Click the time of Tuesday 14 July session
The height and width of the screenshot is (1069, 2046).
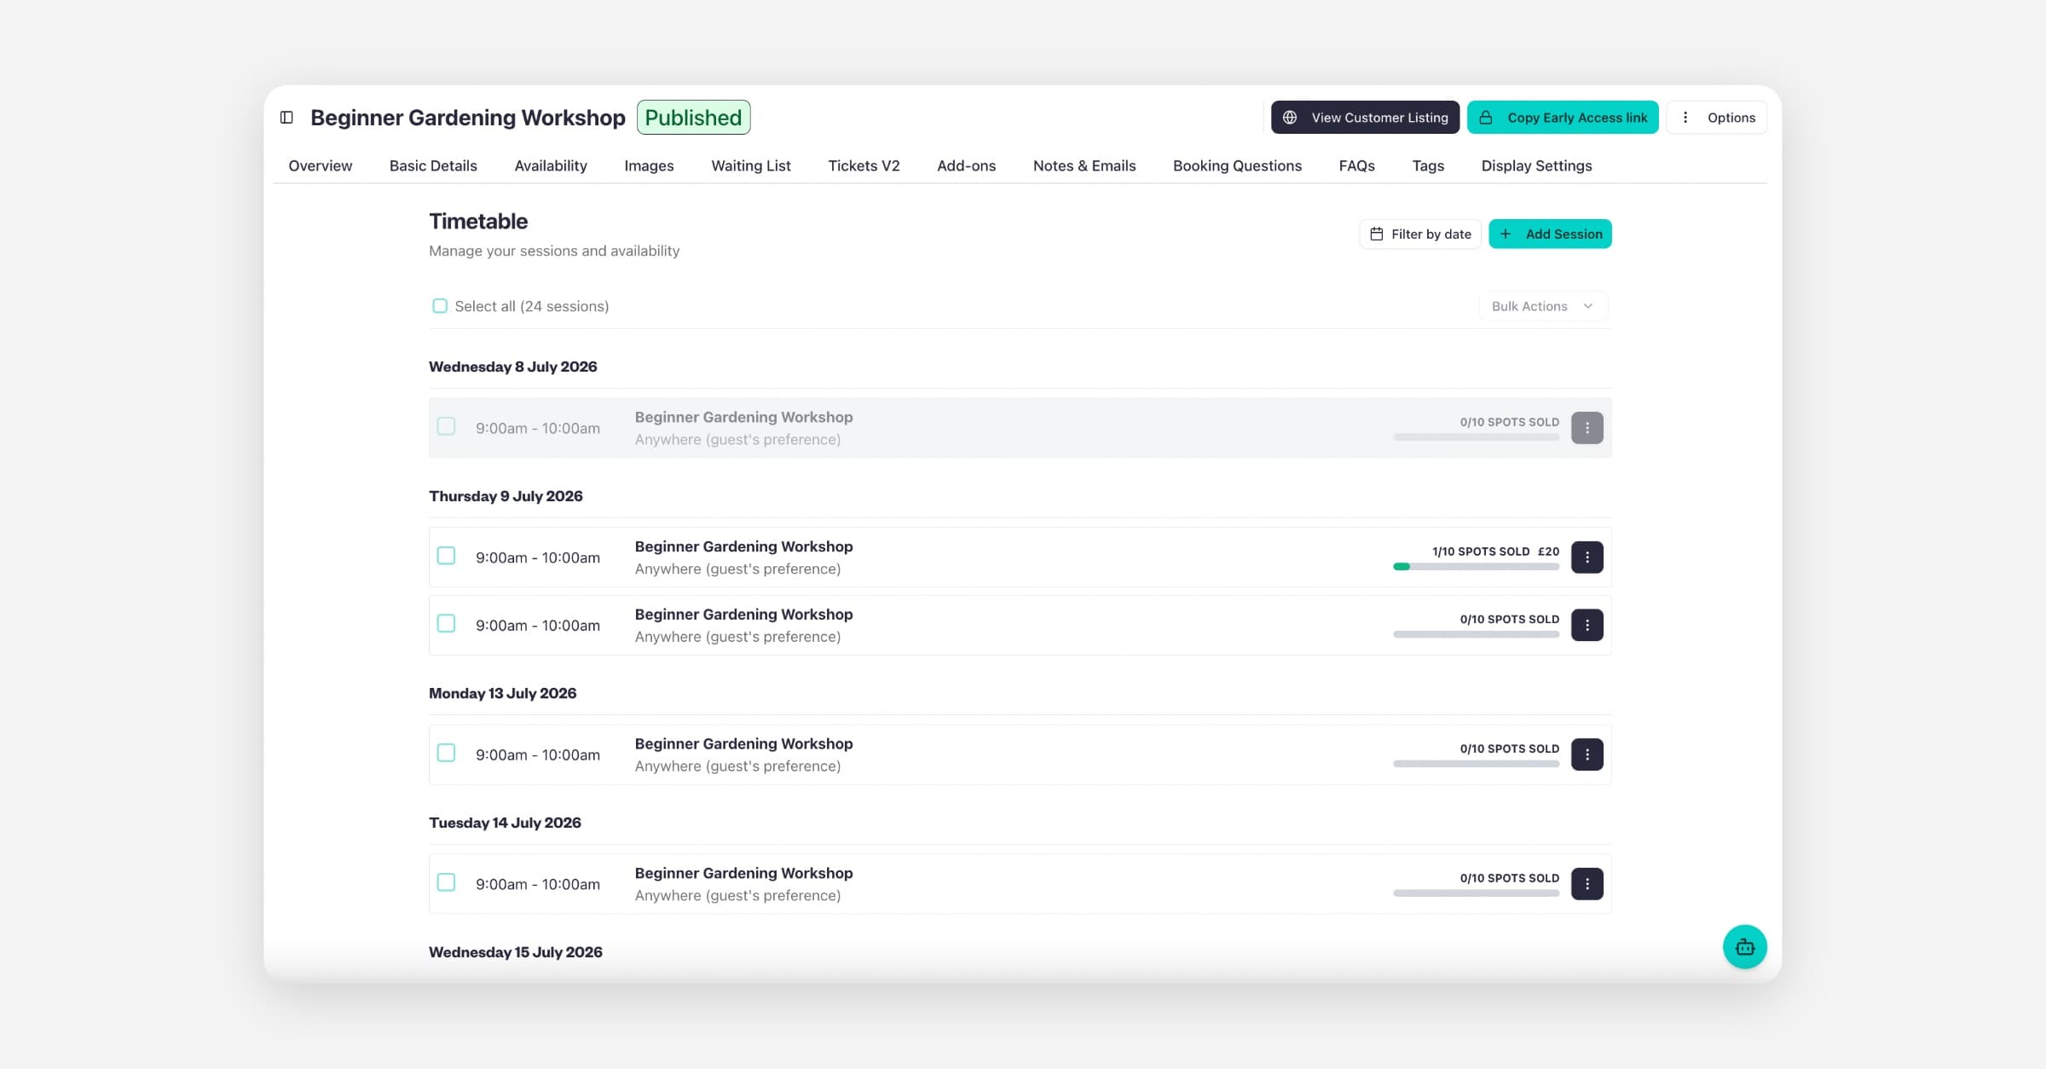(538, 884)
